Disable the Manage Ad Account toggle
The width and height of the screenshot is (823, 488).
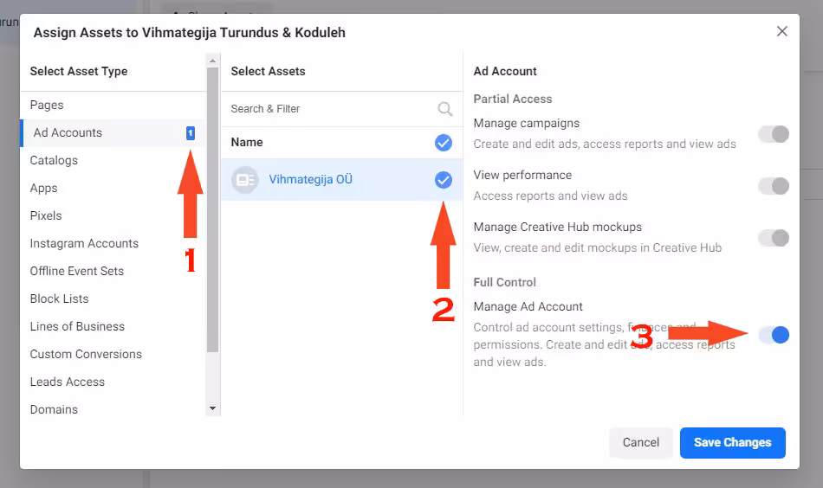click(774, 335)
